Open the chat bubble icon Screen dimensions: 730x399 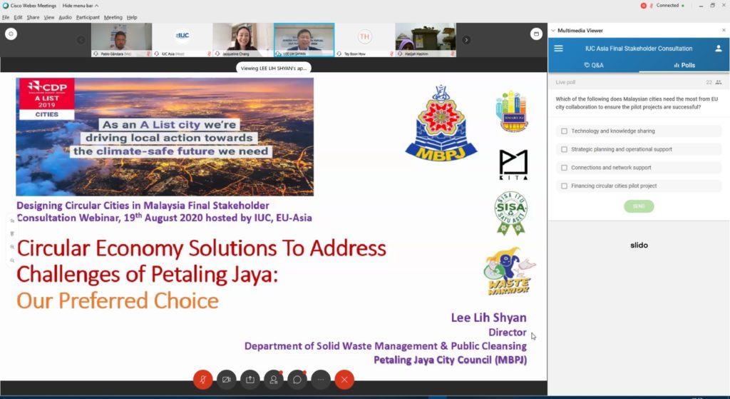pos(297,380)
